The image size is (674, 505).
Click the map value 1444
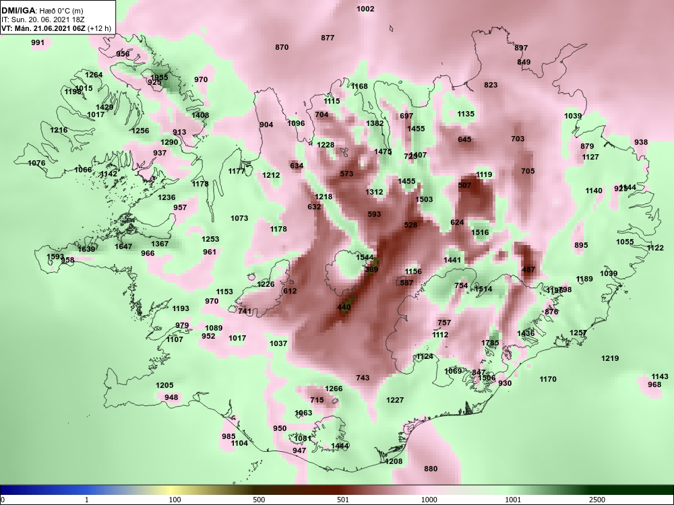tap(340, 446)
